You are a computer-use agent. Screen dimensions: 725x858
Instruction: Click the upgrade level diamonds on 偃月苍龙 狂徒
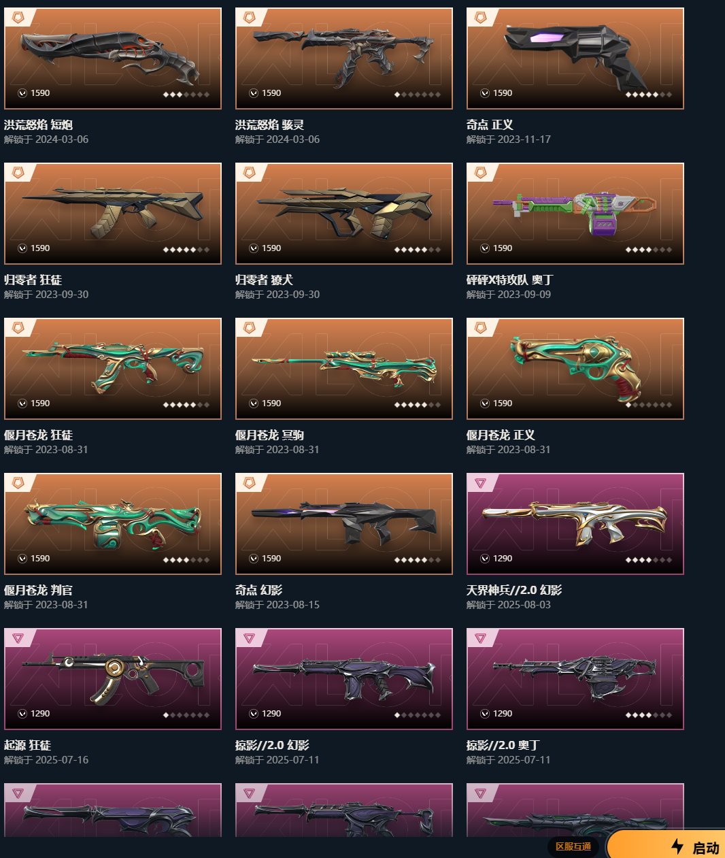[x=186, y=405]
